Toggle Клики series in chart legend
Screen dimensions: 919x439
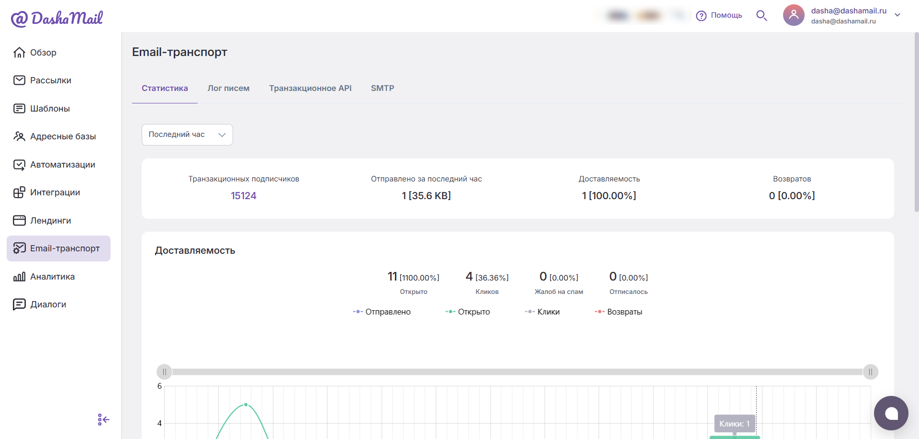click(542, 312)
